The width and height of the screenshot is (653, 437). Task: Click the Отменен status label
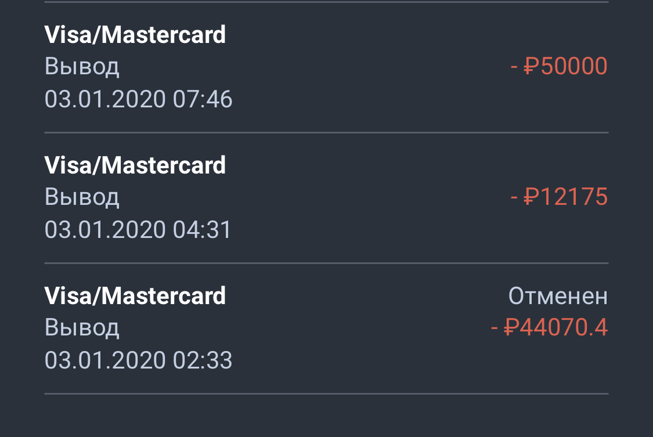558,297
